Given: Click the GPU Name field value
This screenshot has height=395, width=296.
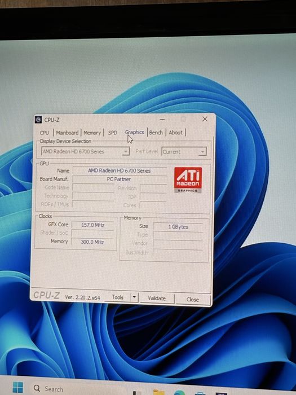Looking at the screenshot, I should pos(120,170).
